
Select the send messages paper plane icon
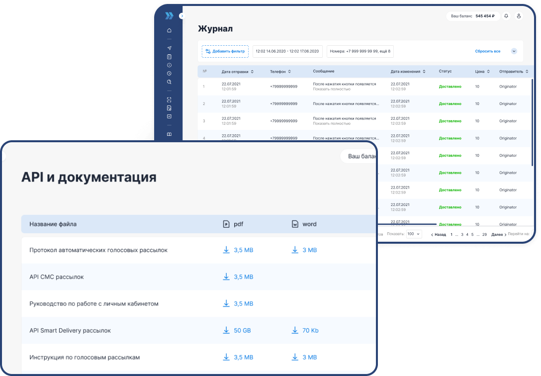click(x=169, y=48)
